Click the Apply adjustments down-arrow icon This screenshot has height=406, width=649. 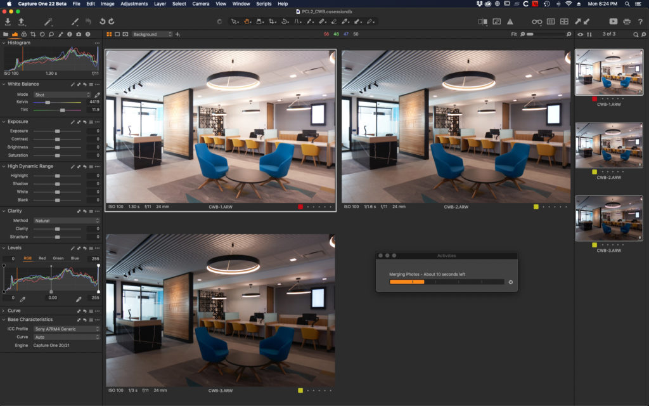point(586,22)
